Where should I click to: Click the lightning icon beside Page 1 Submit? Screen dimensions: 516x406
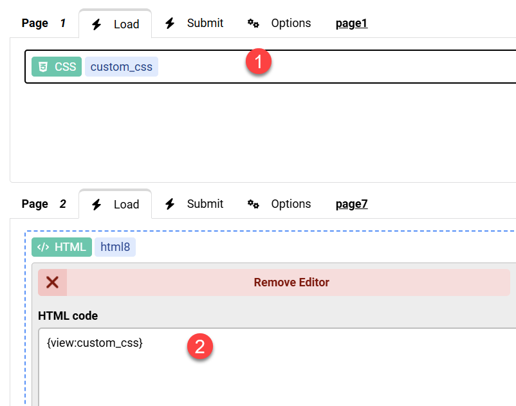[x=170, y=23]
